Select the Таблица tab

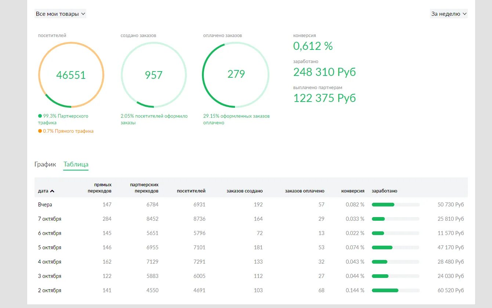(x=76, y=164)
